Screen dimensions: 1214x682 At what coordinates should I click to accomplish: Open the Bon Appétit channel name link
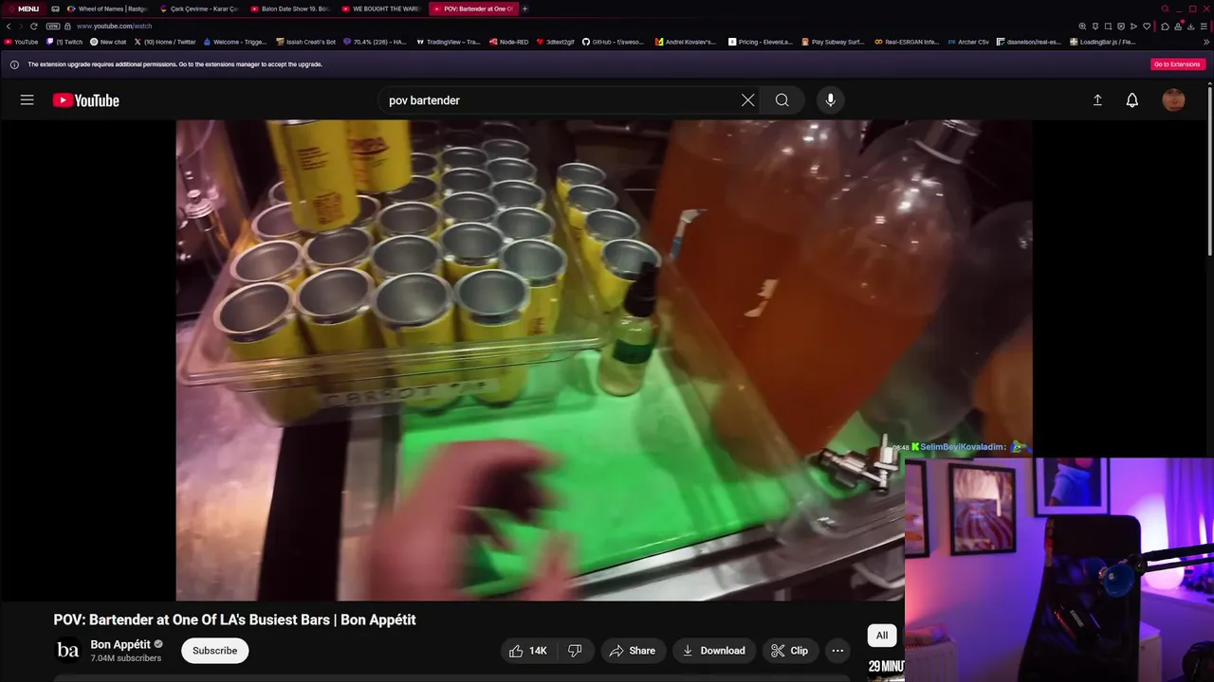click(x=120, y=644)
